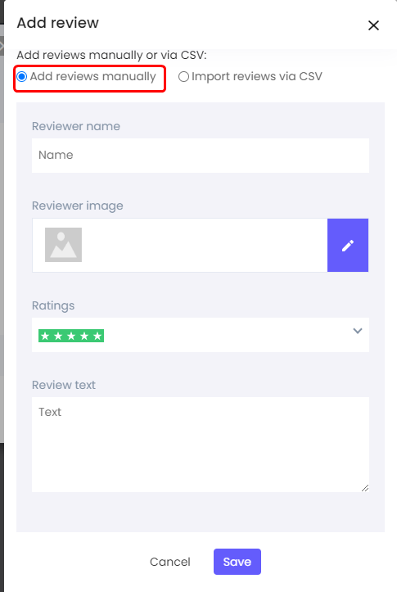The image size is (397, 592).
Task: Close the Add review dialog
Action: 373,25
